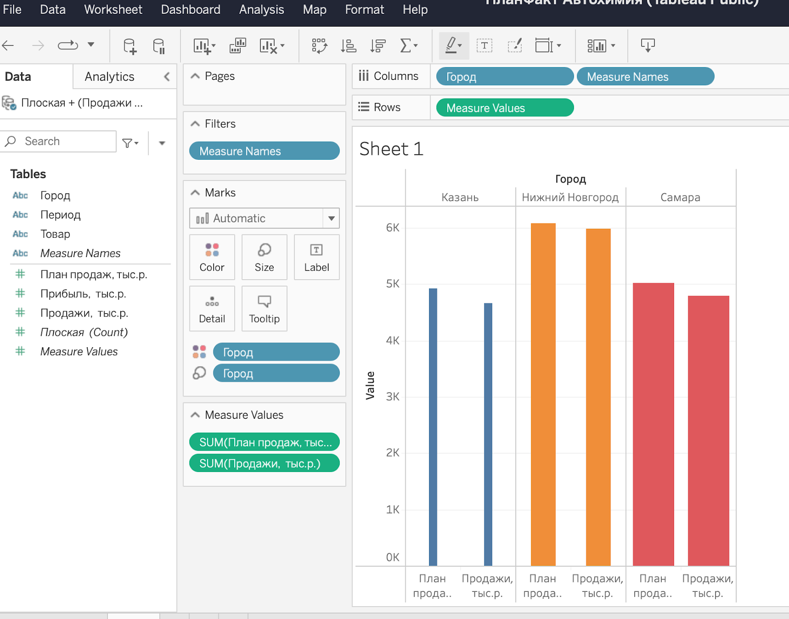The width and height of the screenshot is (789, 619).
Task: Click the Presentation Mode icon
Action: [x=647, y=46]
